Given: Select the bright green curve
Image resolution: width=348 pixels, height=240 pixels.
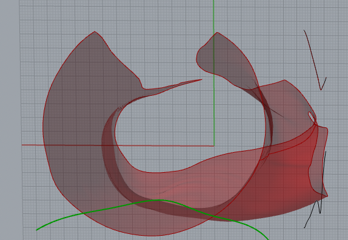Looking at the screenshot, I should (x=158, y=200).
